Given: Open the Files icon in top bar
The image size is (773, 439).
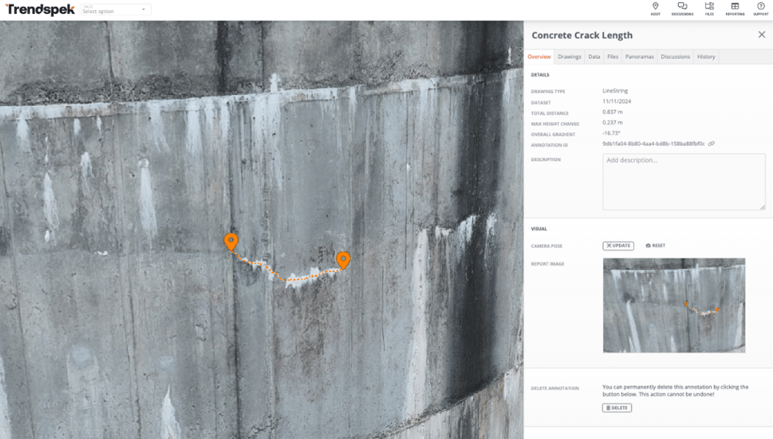Looking at the screenshot, I should point(710,9).
